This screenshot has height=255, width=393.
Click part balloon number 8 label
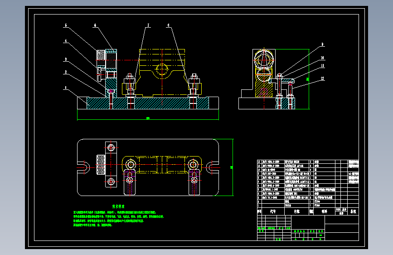tap(168, 25)
